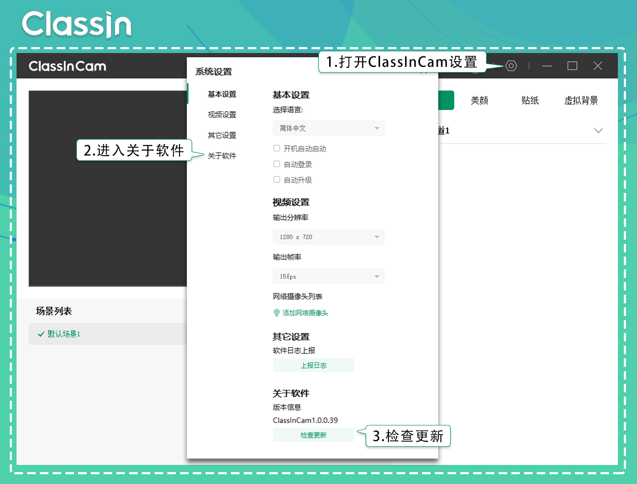Switch to the 美颜 tab
The height and width of the screenshot is (484, 637).
(x=479, y=101)
